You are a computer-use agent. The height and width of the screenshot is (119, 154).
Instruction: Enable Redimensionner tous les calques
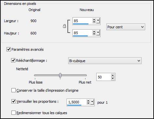13,112
